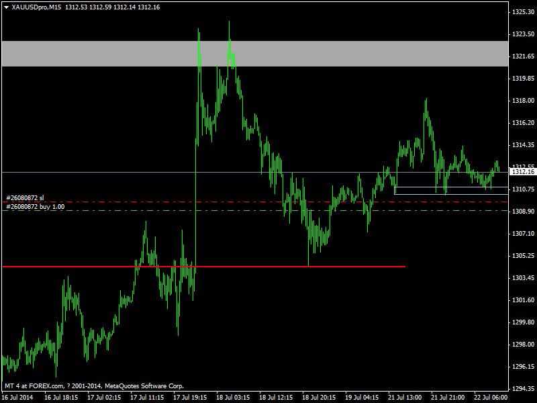Click time axis label 18 Jul 03:15

point(233,398)
